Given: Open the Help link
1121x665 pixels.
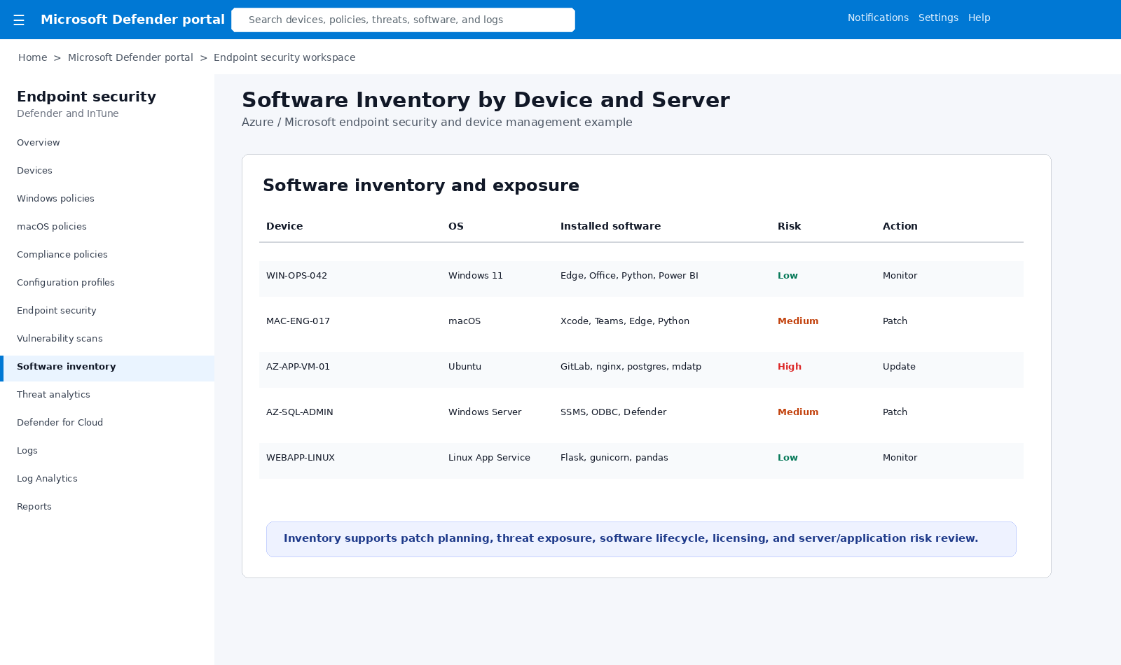Looking at the screenshot, I should [x=979, y=17].
